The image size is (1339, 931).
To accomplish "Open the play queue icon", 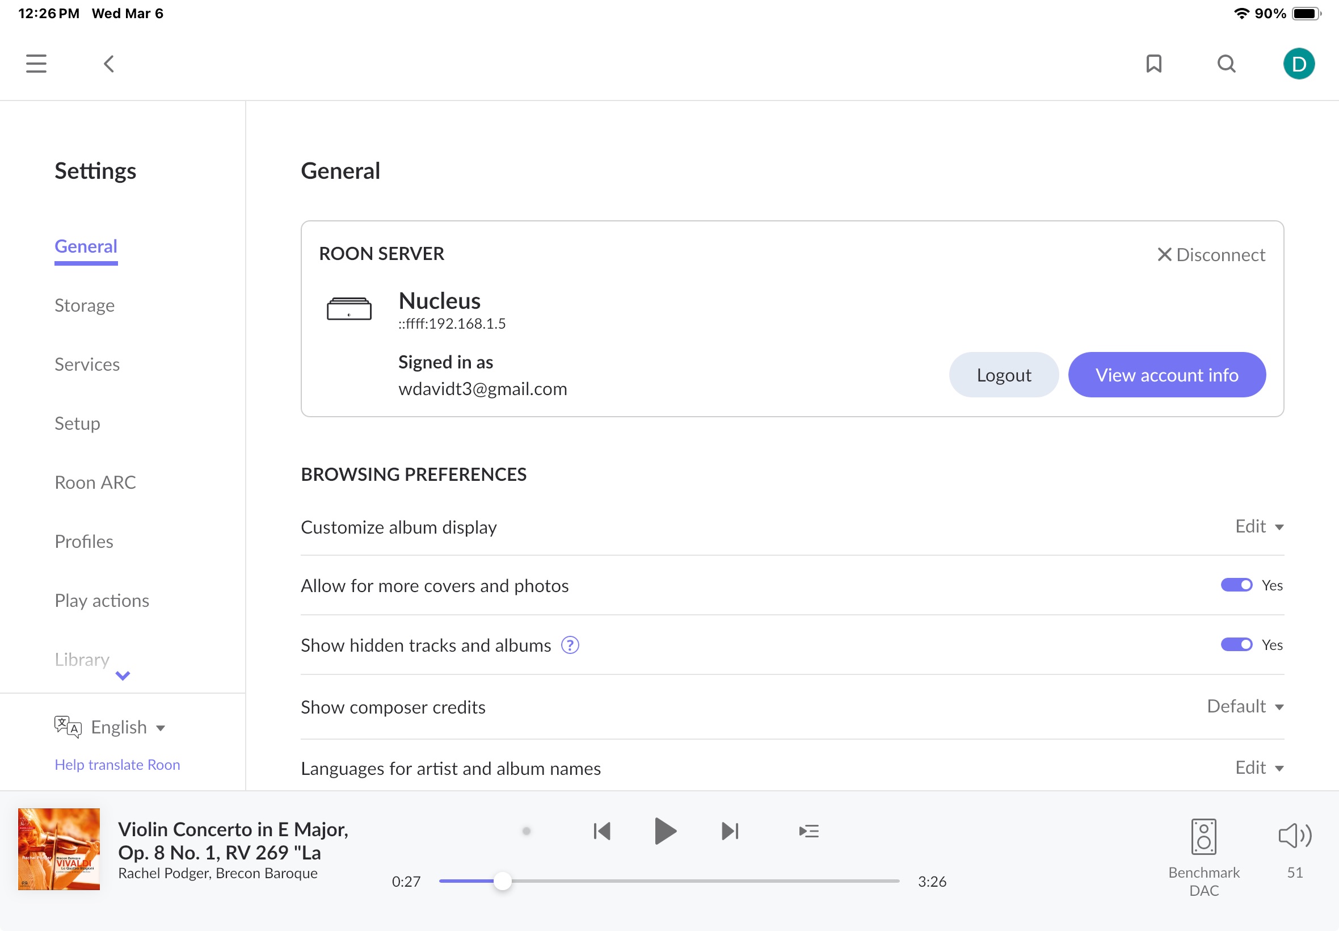I will 809,831.
